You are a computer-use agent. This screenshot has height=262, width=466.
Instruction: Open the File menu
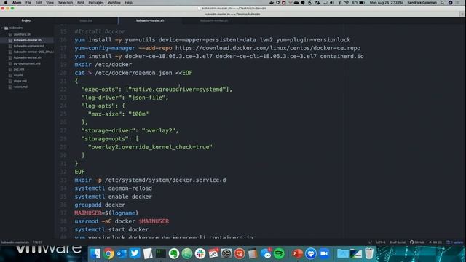coord(28,3)
